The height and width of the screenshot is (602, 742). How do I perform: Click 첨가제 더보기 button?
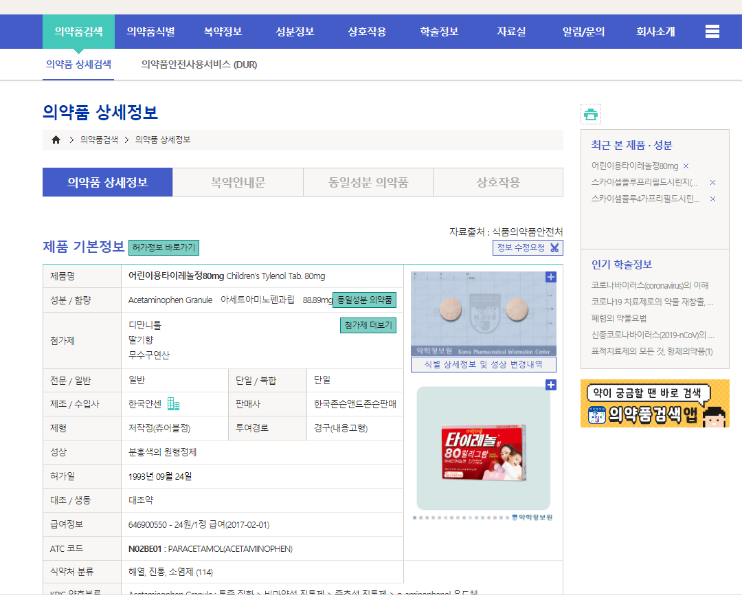pos(368,325)
